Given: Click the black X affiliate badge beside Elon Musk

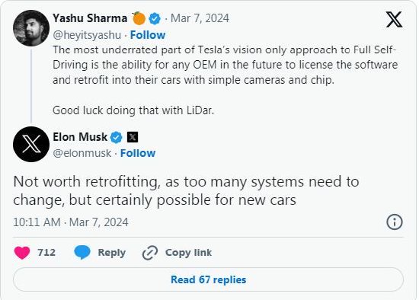Looking at the screenshot, I should pyautogui.click(x=133, y=137).
